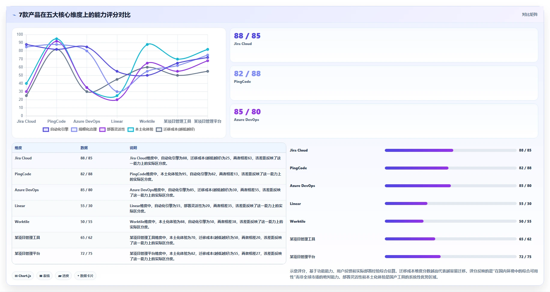This screenshot has width=550, height=292.
Task: Click the gray 迁移成本 point at Linear
Action: 117,79
